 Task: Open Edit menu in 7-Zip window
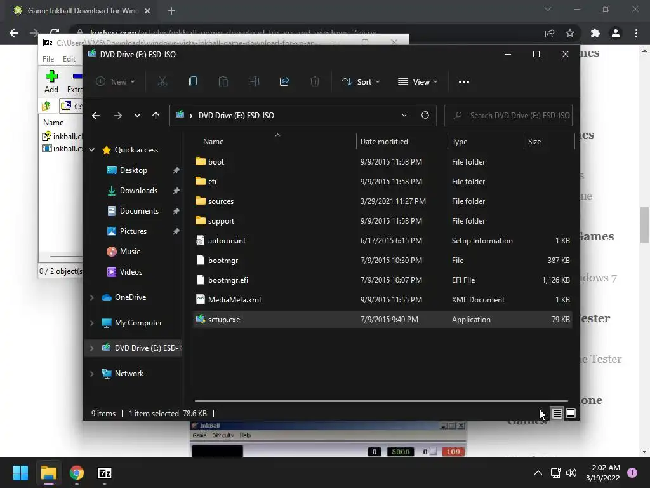[x=69, y=59]
